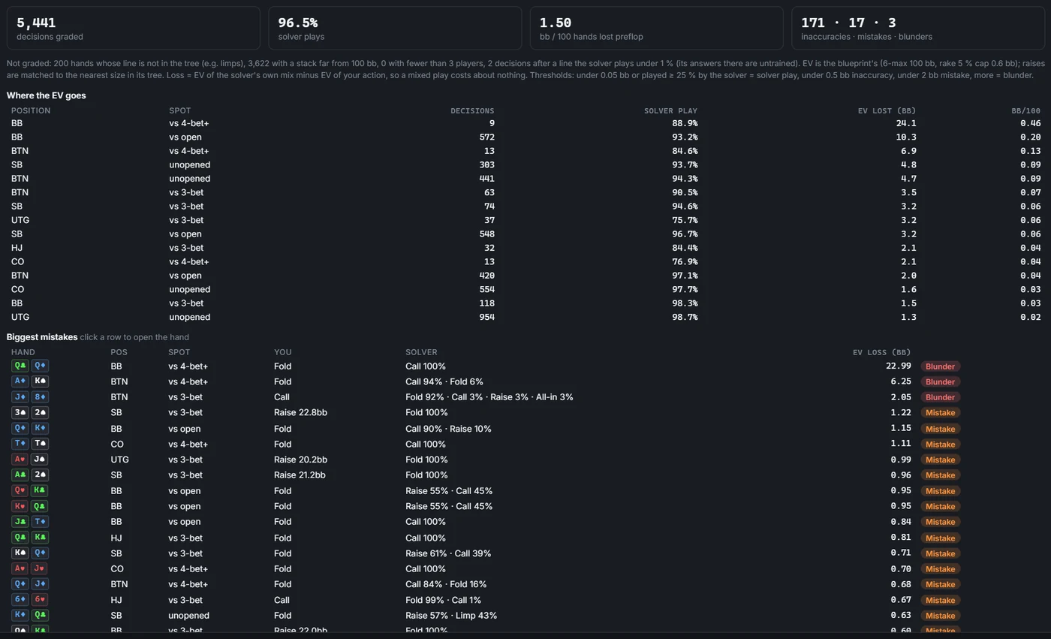Open the 96.5% solver plays card
The image size is (1051, 639).
coord(395,29)
